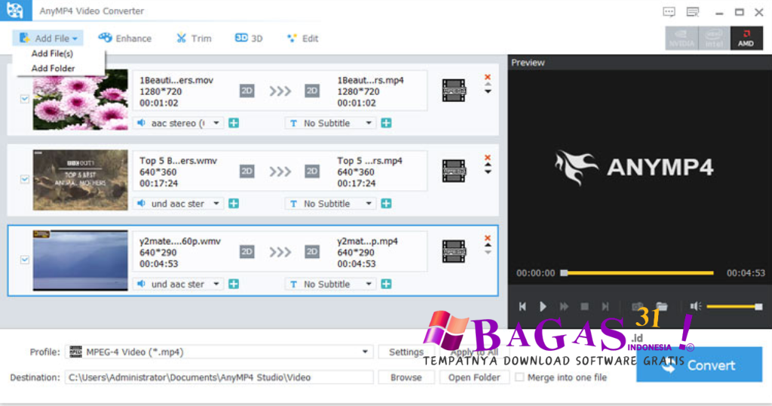Click the Browse button

pyautogui.click(x=406, y=377)
